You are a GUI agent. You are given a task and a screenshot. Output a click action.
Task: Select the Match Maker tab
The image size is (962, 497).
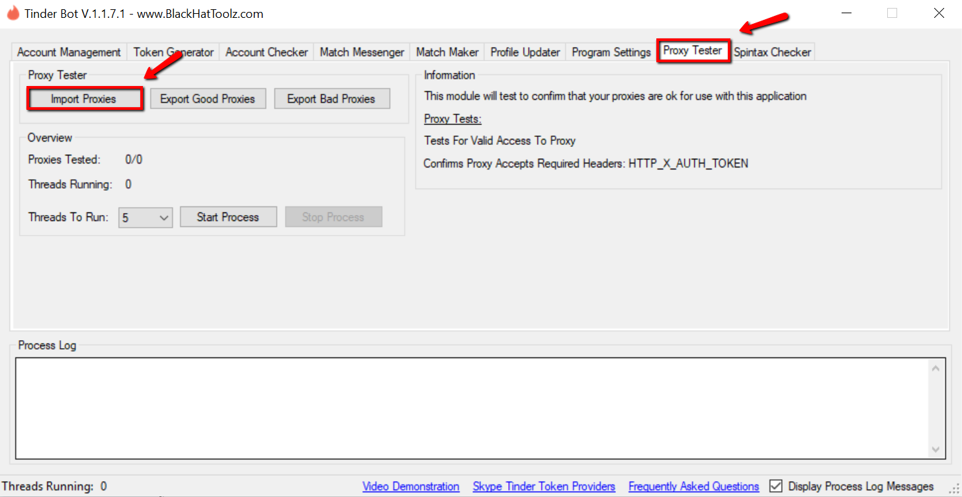pos(447,52)
